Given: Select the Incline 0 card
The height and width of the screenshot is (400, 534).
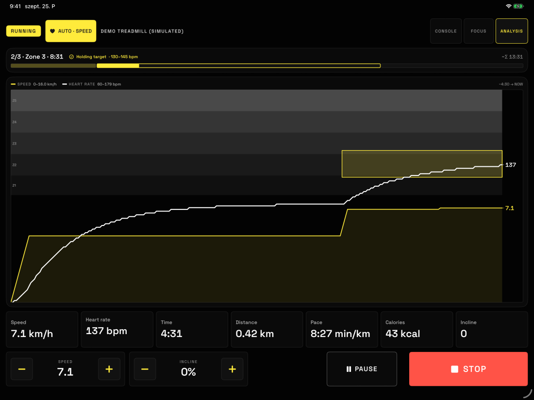Looking at the screenshot, I should 492,329.
